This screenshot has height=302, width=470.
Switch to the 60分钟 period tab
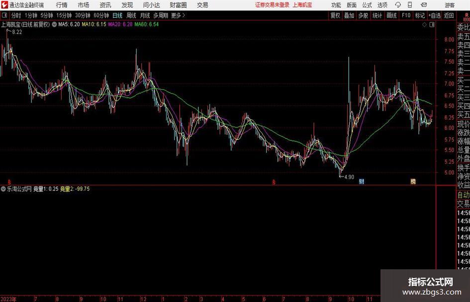tap(101, 15)
